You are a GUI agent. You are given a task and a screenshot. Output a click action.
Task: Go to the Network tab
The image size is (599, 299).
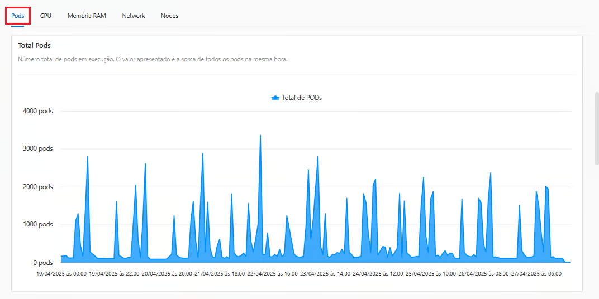pyautogui.click(x=134, y=16)
